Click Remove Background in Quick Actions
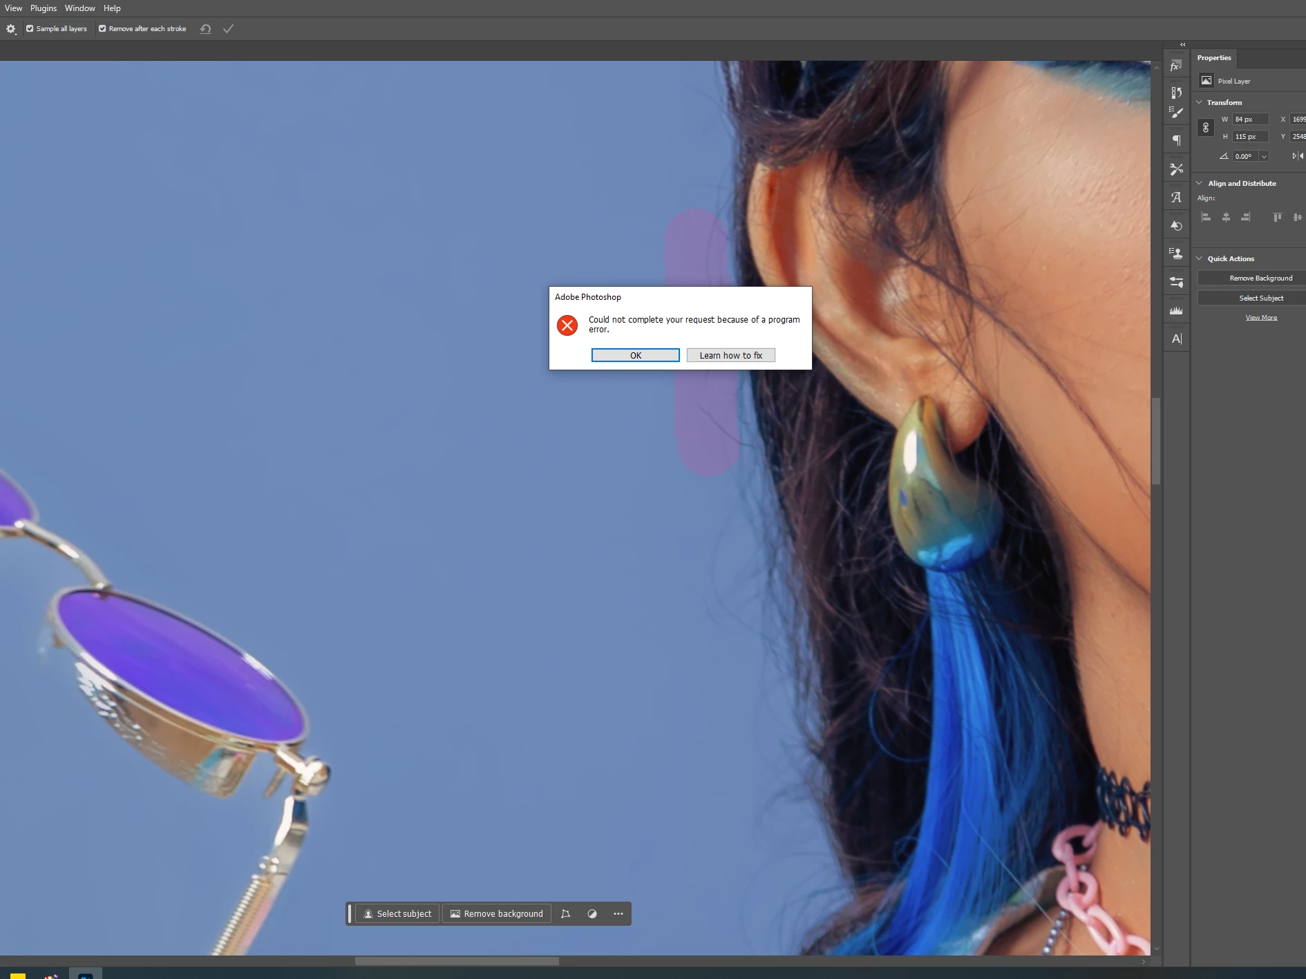 point(1252,278)
